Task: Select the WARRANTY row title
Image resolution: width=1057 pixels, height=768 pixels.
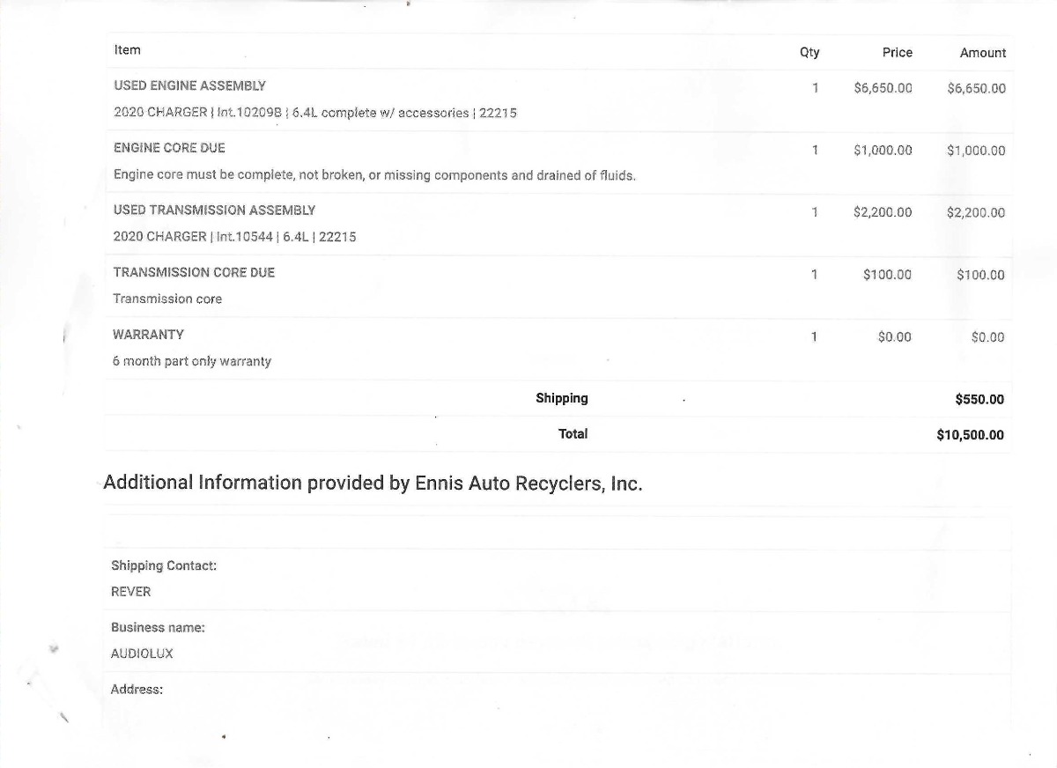Action: coord(148,335)
